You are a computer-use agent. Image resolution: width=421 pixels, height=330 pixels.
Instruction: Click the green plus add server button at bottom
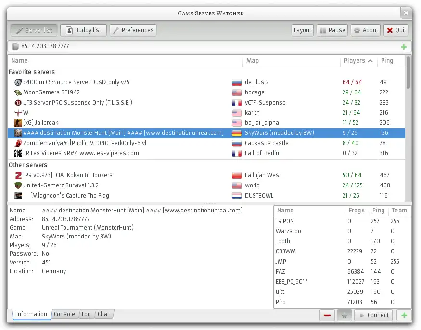[x=404, y=315]
